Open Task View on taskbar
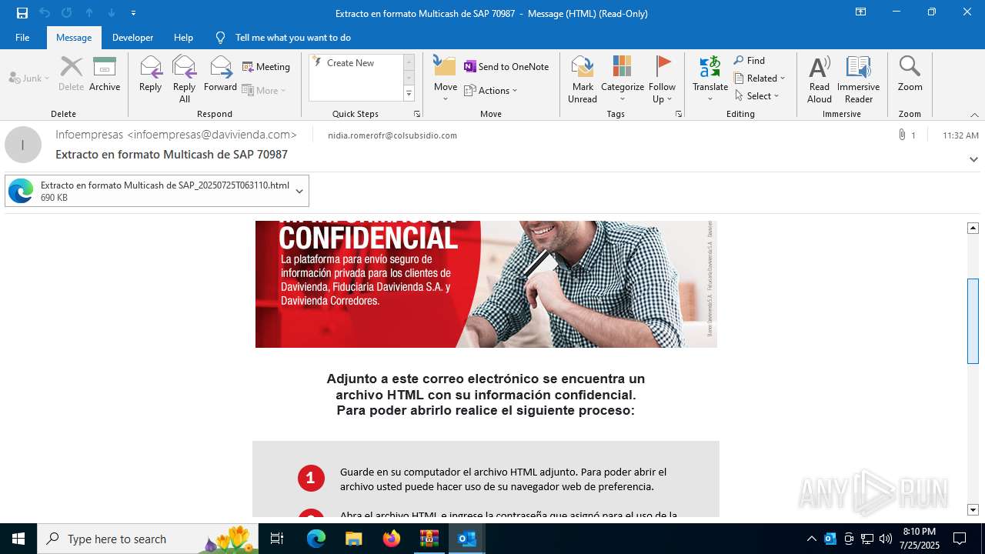This screenshot has height=554, width=985. click(x=278, y=539)
